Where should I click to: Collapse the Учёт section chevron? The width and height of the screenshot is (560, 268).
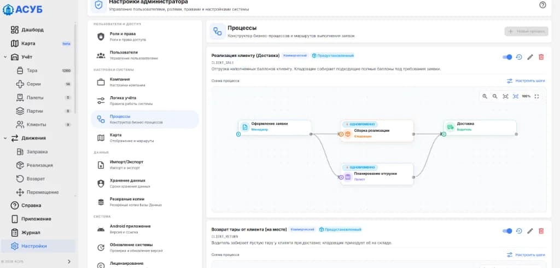point(5,57)
